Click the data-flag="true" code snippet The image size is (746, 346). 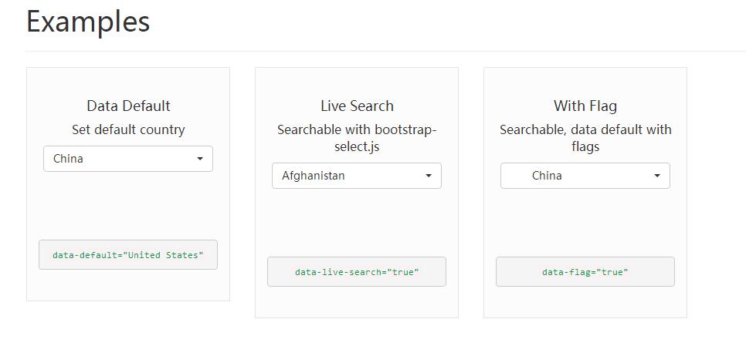(x=585, y=271)
